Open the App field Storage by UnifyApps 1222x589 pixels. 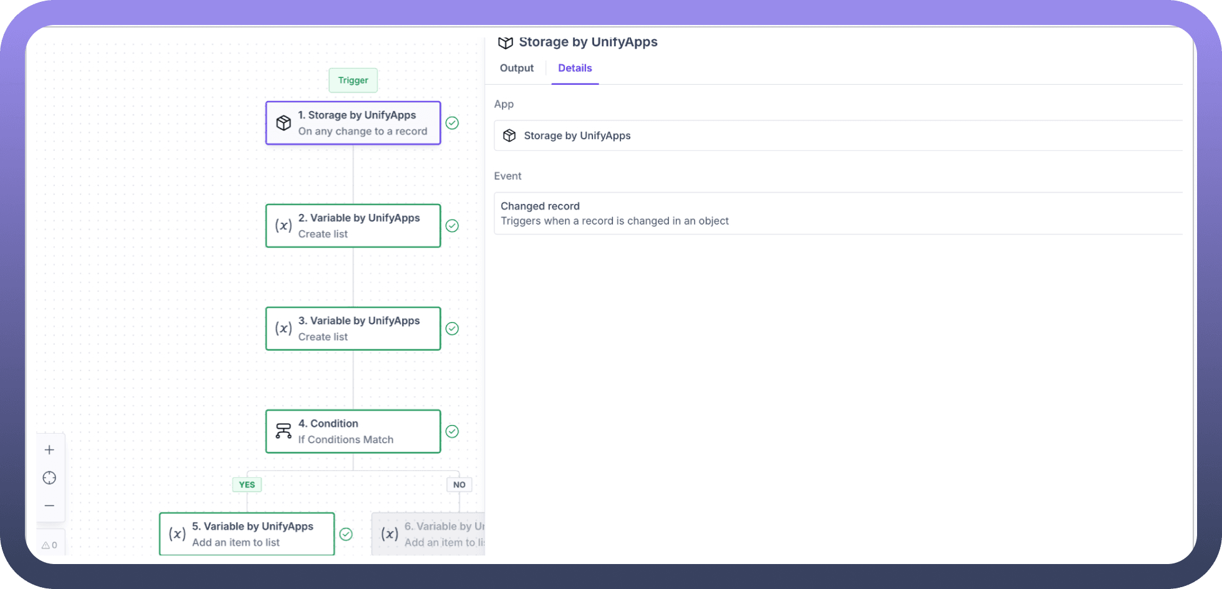pos(835,135)
